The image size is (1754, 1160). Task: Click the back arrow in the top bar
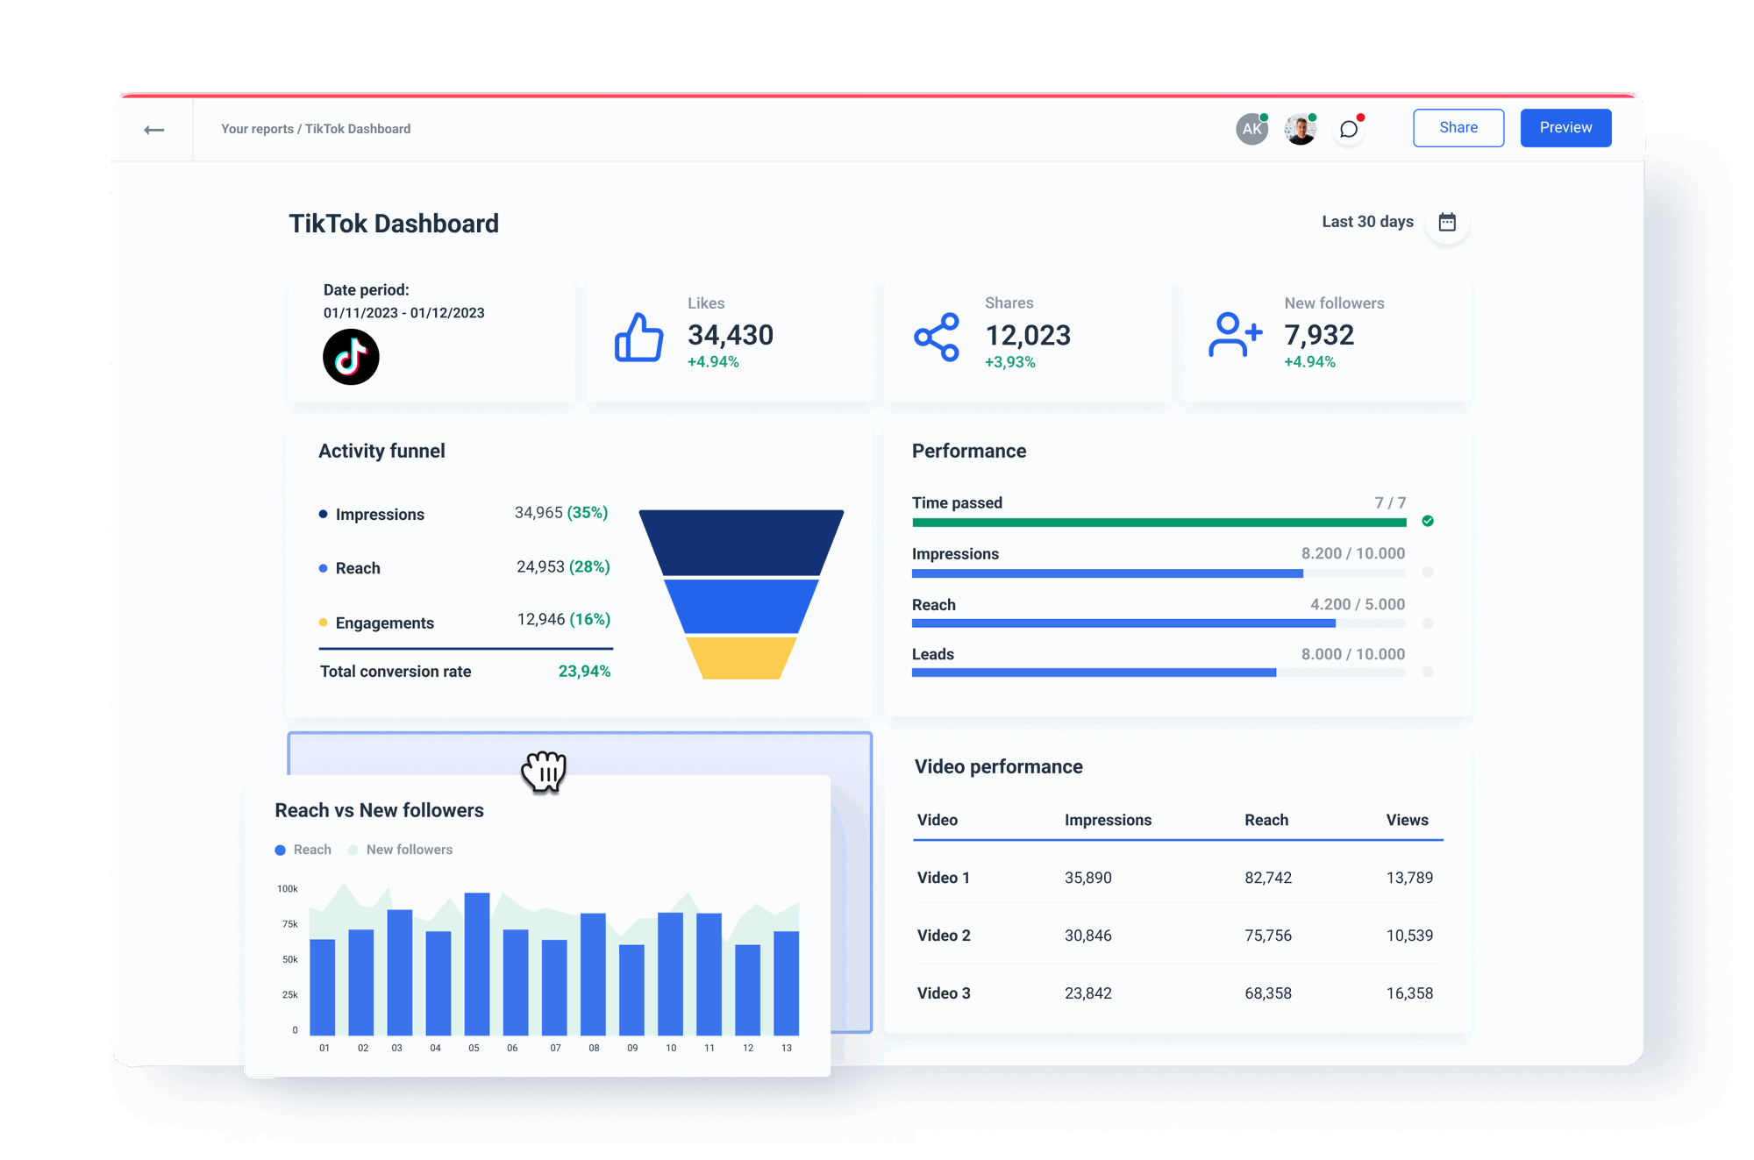click(x=154, y=128)
